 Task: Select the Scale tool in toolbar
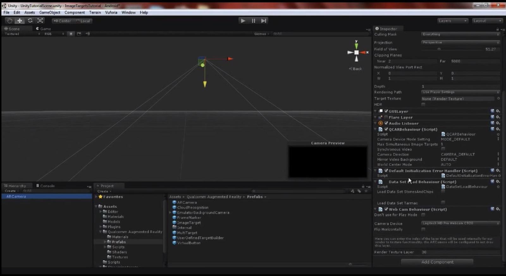40,21
